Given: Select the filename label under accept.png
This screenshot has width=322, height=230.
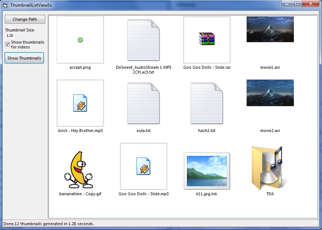Looking at the screenshot, I should (x=80, y=67).
